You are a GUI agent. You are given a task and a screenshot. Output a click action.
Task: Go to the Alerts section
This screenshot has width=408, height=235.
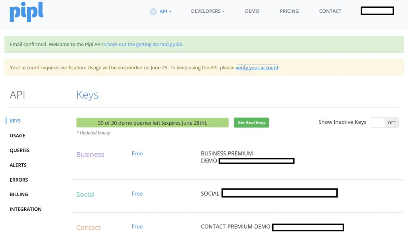[x=18, y=165]
